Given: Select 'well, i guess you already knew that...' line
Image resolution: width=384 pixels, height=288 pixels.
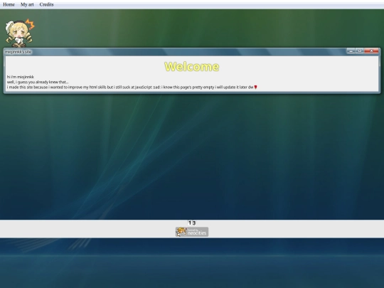Looking at the screenshot, I should 38,82.
